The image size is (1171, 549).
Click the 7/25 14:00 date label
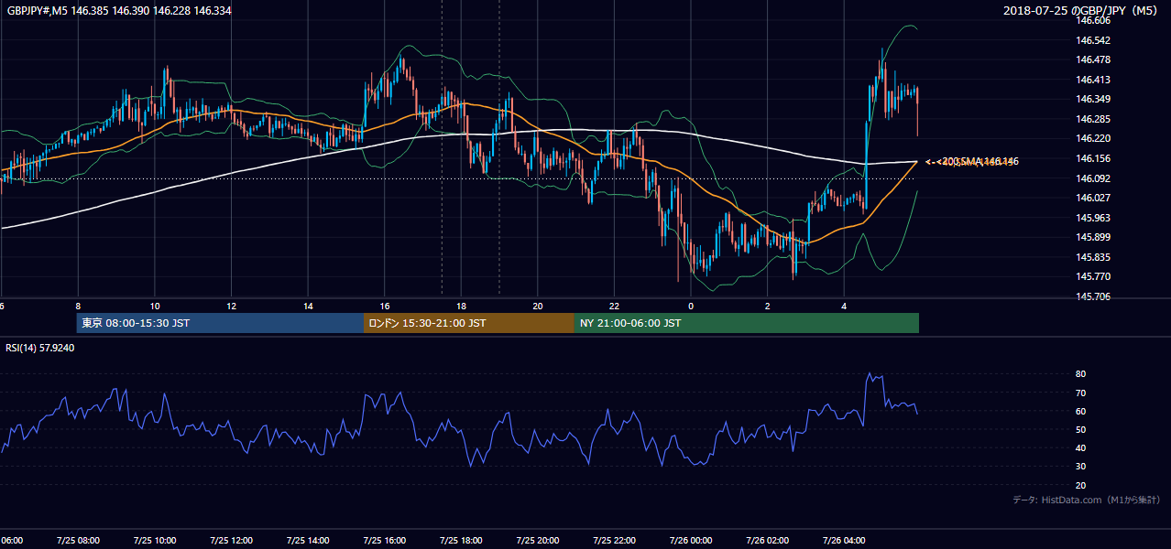pos(308,541)
